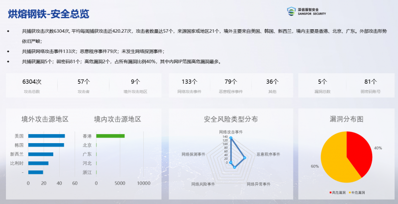The height and width of the screenshot is (204, 398).
Task: Click the 比利时 bar in overseas chart
Action: (38, 163)
